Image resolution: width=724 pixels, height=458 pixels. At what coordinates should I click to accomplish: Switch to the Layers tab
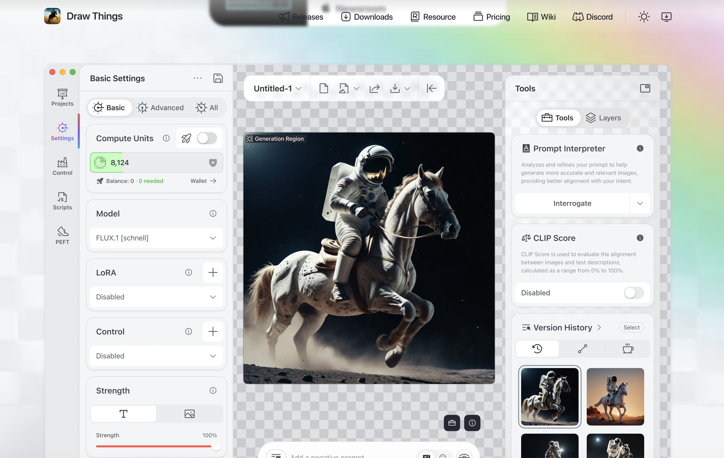(x=603, y=118)
